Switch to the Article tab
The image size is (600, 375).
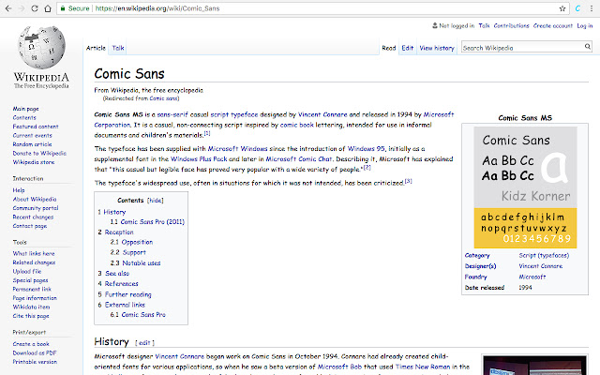pos(96,48)
